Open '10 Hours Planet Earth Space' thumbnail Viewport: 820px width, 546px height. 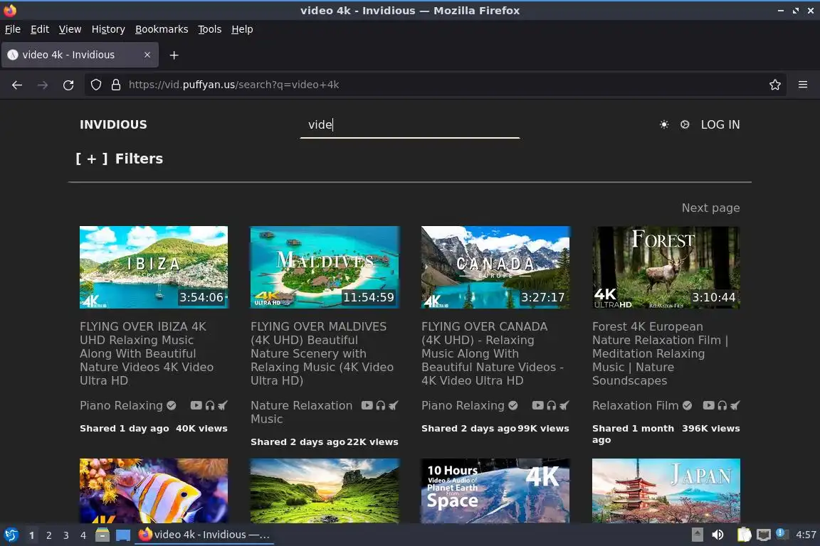click(x=495, y=491)
